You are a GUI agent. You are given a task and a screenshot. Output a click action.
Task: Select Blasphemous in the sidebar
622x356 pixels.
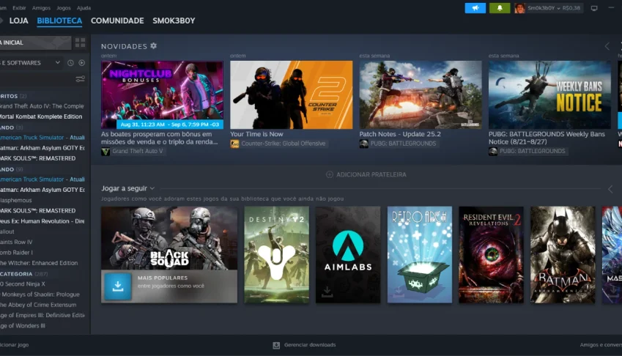point(16,200)
